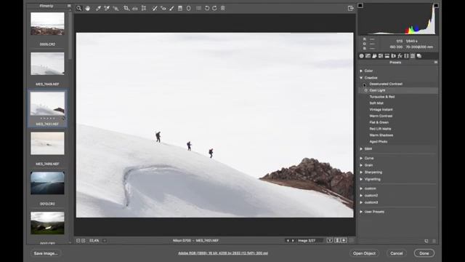Screen dimensions: 465x262
Task: Select the Transform tool
Action: (144, 8)
